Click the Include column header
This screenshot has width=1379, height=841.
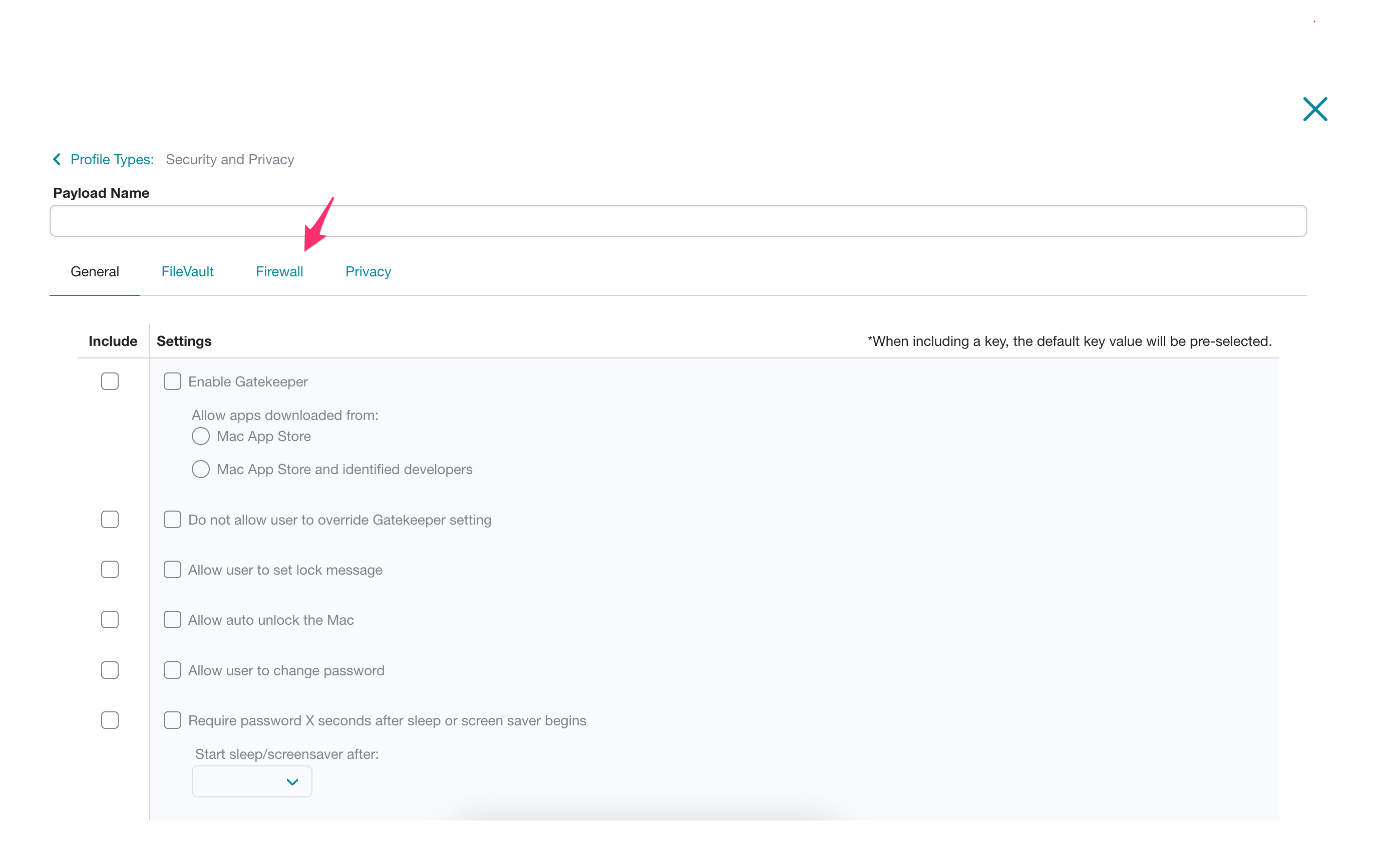pyautogui.click(x=113, y=341)
